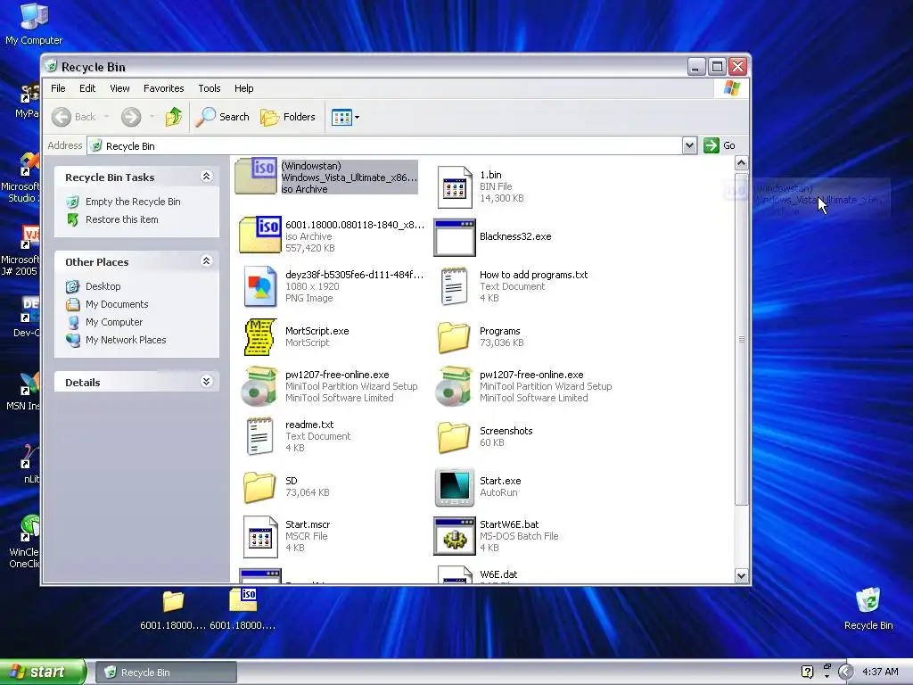Click the Back navigation arrow icon
Screen dimensions: 913x685
[x=62, y=117]
